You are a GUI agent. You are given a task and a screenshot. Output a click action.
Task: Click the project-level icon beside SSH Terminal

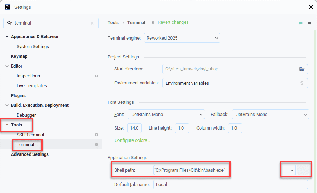96,135
